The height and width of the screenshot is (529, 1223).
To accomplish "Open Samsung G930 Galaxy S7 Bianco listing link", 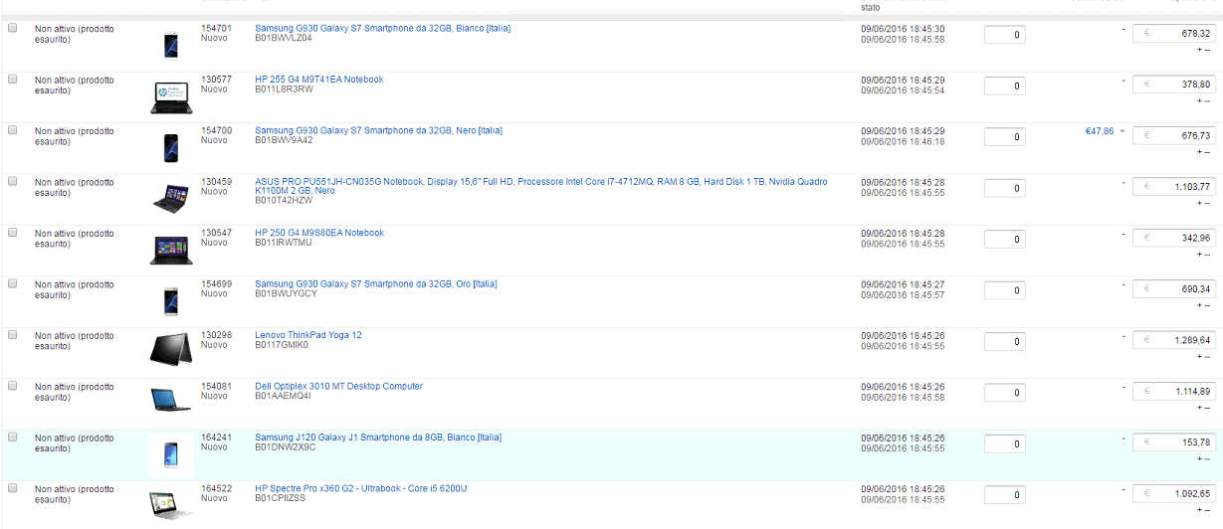I will click(x=382, y=29).
